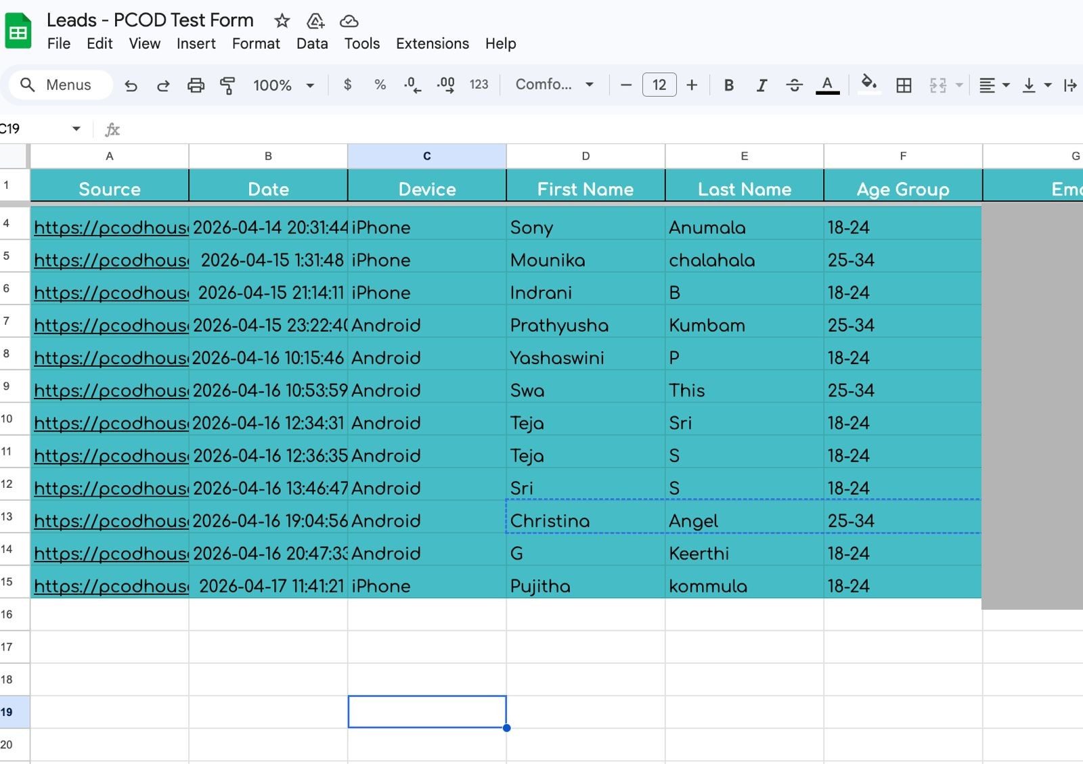
Task: Format as currency
Action: [348, 85]
